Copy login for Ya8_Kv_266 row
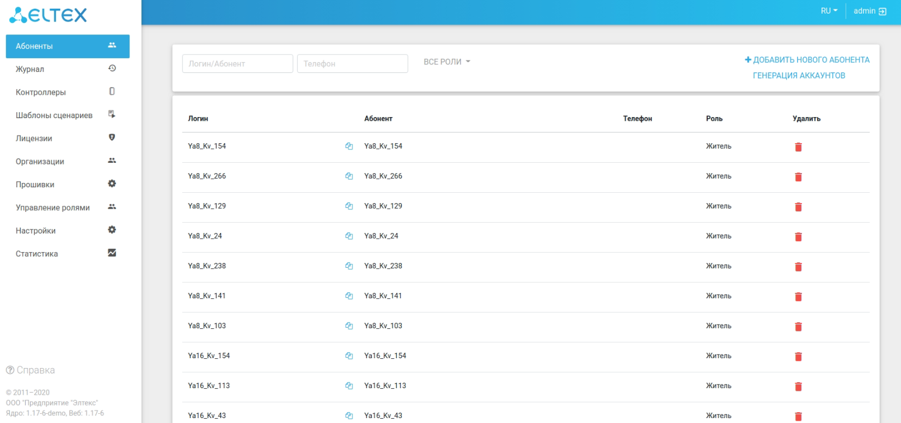 [349, 176]
